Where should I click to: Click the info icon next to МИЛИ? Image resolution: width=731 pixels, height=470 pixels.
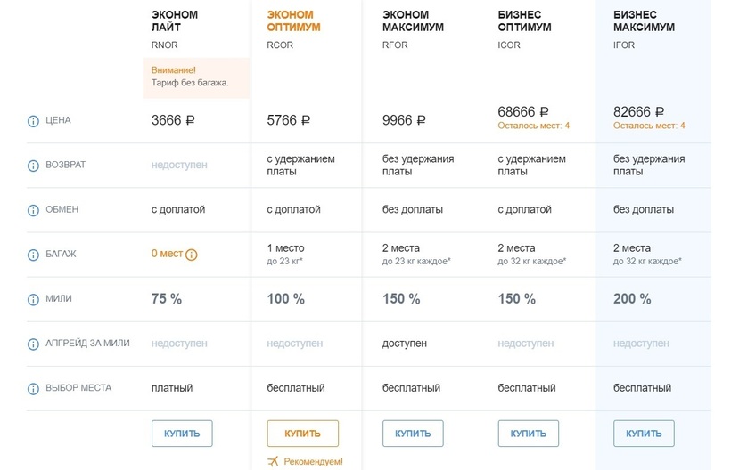34,299
